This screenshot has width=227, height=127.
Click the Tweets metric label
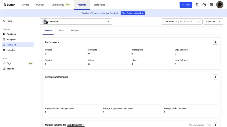(x=48, y=50)
